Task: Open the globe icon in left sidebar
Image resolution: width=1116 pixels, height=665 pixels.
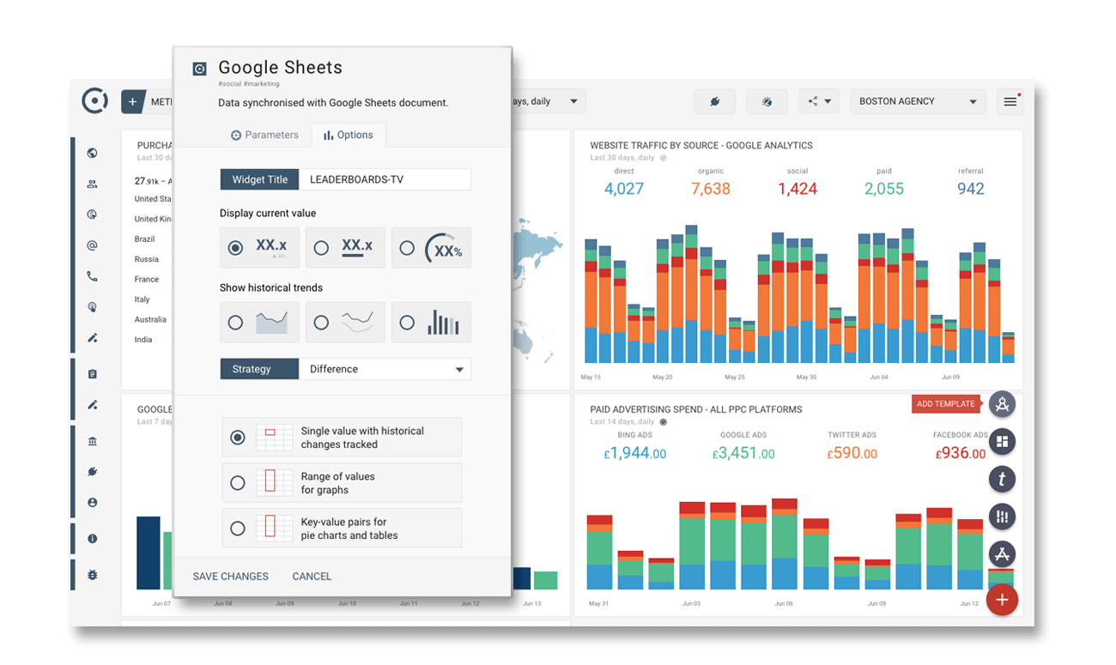Action: 92,154
